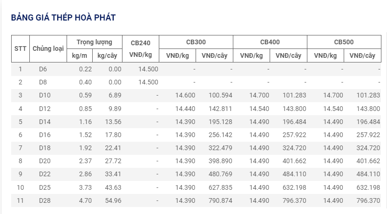Click the D6 row label

[43, 69]
